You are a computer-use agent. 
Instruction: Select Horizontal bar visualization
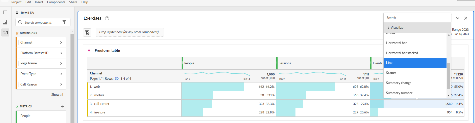[415, 43]
